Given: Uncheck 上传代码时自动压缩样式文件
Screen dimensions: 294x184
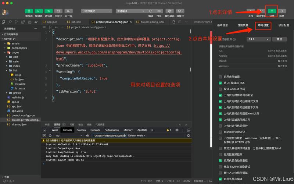Looking at the screenshot, I should tap(220, 102).
